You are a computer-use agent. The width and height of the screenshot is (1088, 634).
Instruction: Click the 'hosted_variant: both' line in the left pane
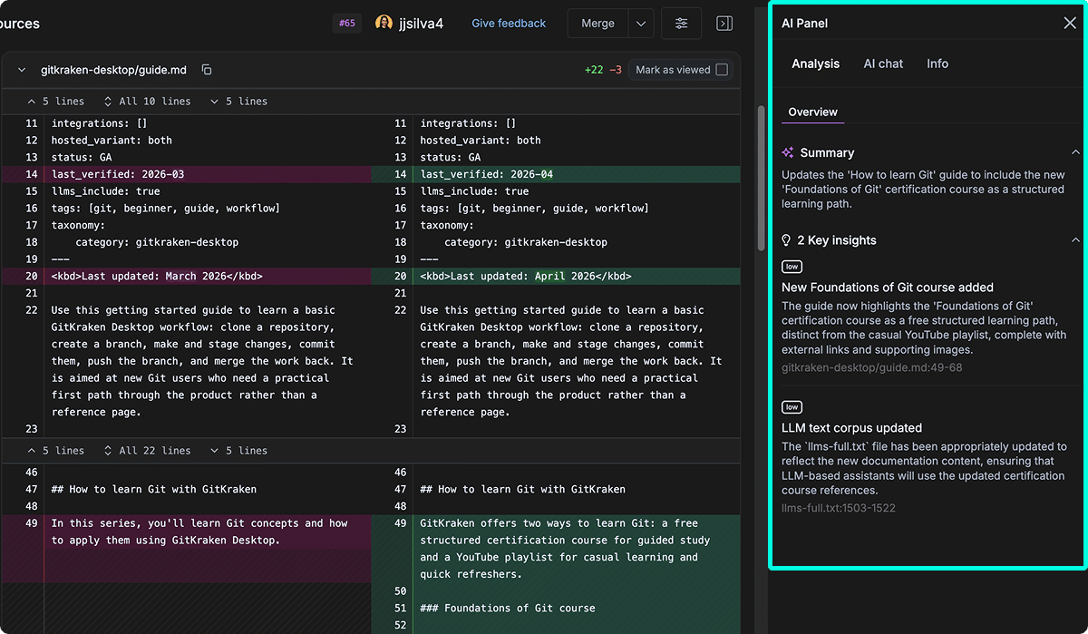[112, 141]
